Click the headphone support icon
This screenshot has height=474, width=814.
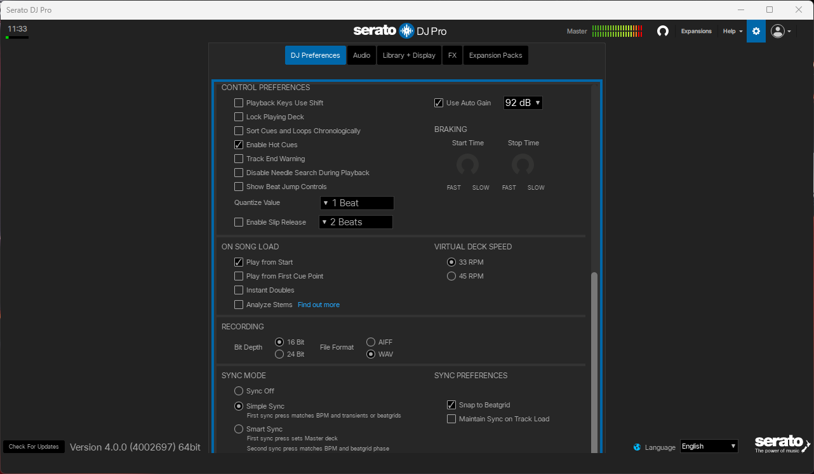[x=663, y=31]
